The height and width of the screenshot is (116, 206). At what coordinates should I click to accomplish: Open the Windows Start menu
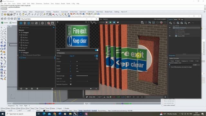(x=3, y=114)
